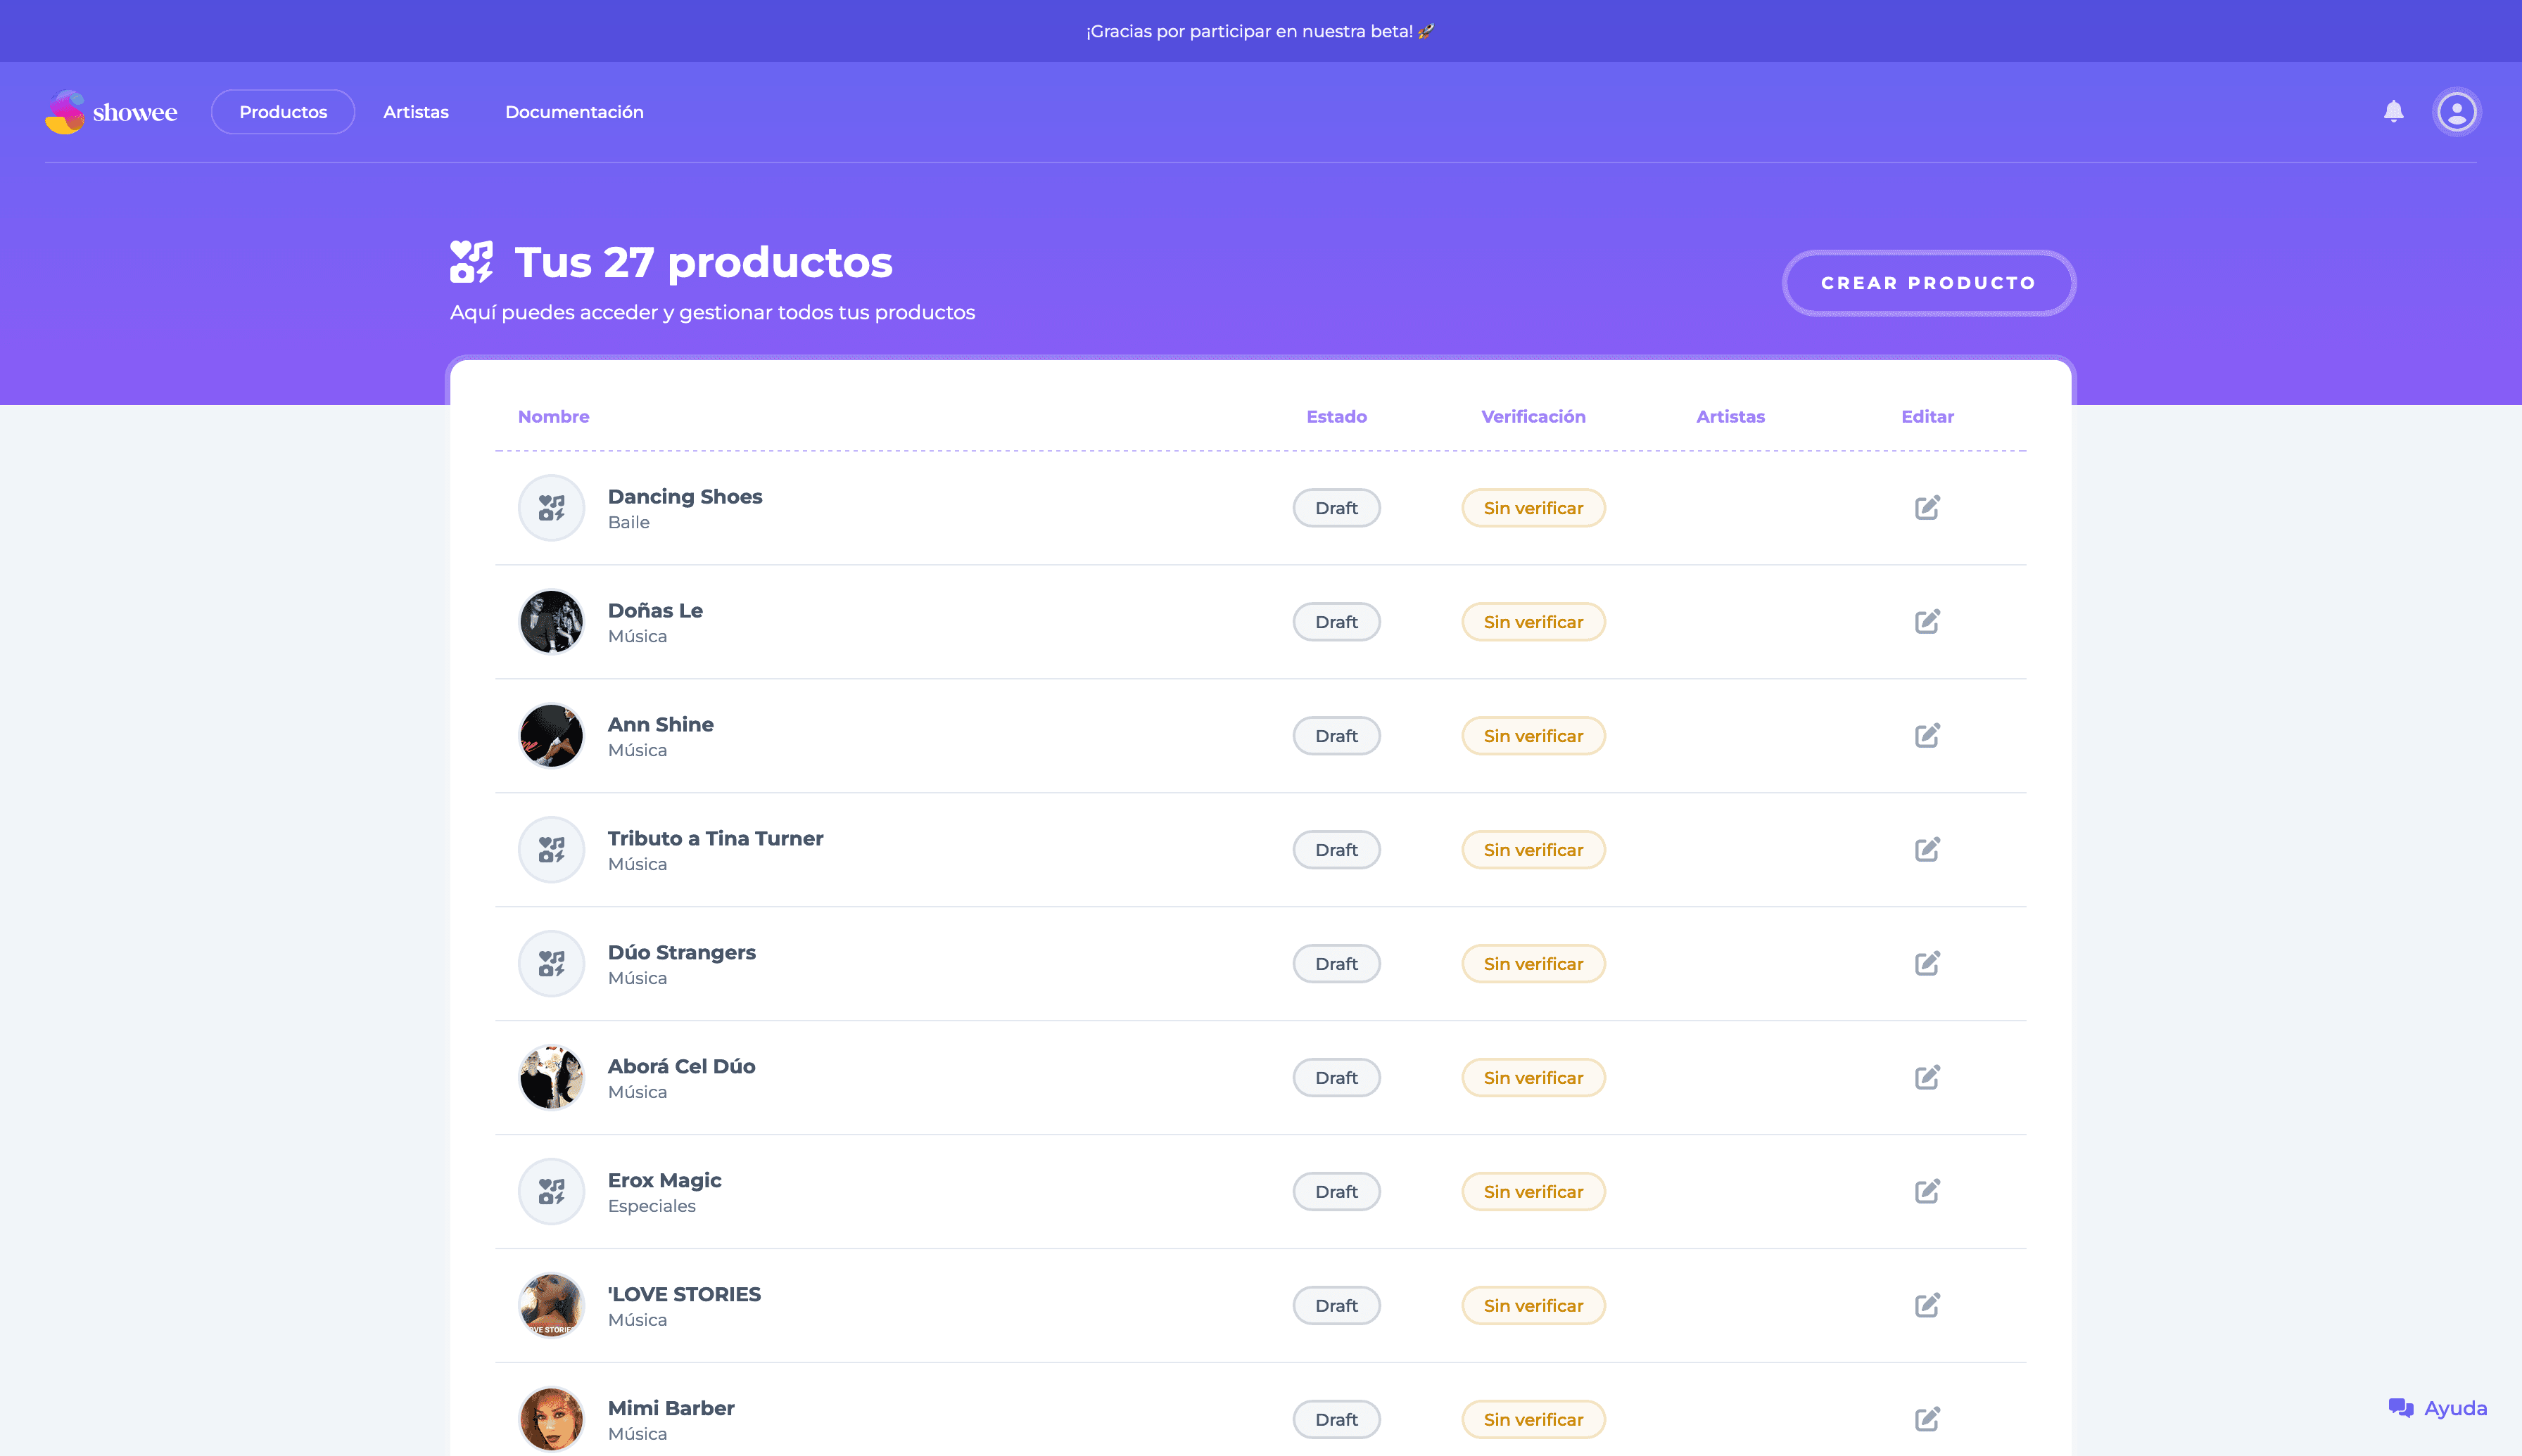Open the Aborá Cel Dúo thumbnail
This screenshot has height=1456, width=2522.
pos(551,1077)
